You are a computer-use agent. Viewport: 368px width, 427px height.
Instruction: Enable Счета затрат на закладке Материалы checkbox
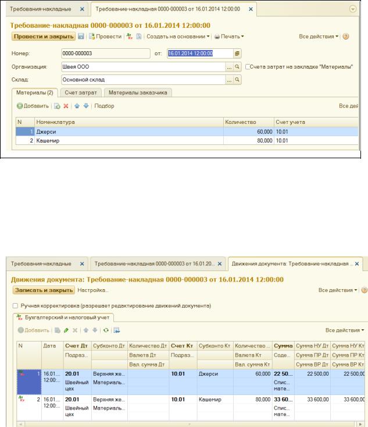pyautogui.click(x=248, y=67)
